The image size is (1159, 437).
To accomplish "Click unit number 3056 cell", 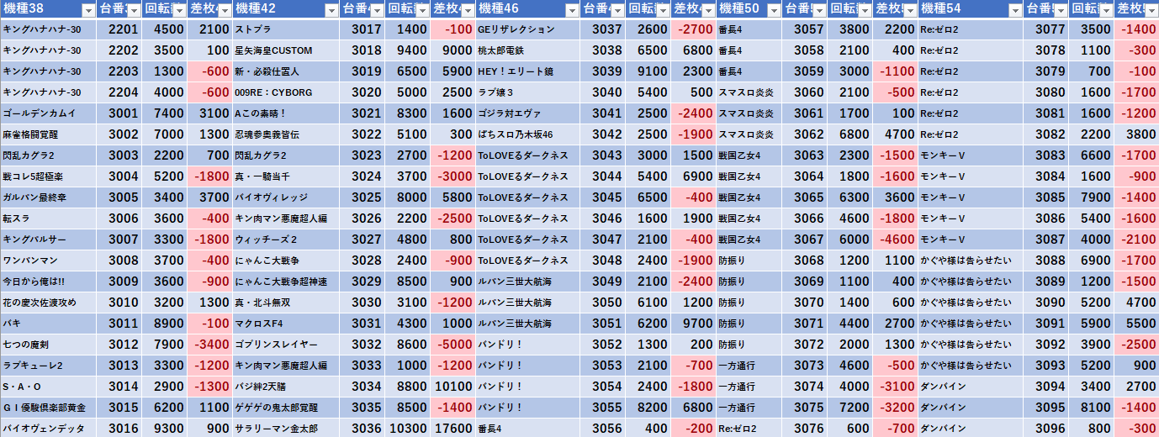I will pyautogui.click(x=603, y=428).
